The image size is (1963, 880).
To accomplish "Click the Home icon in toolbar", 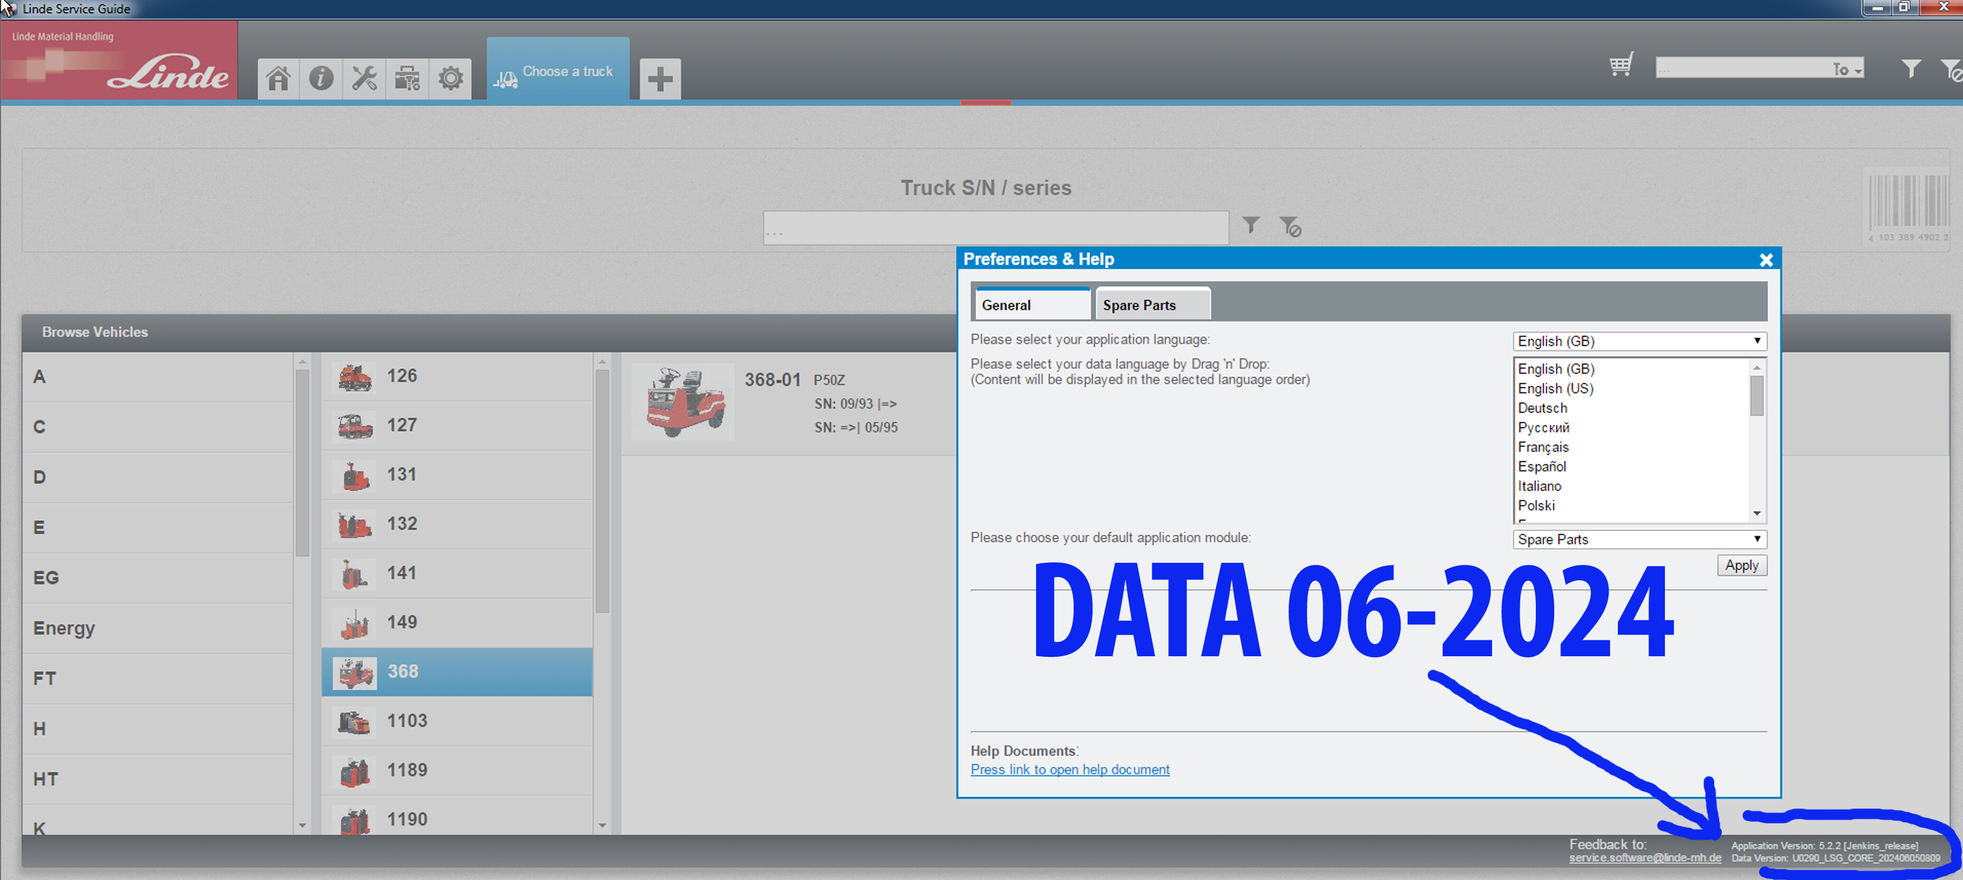I will tap(278, 79).
